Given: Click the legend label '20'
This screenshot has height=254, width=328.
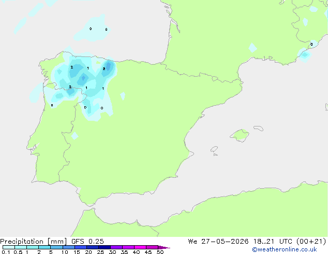Looking at the screenshot, I should click(88, 252).
